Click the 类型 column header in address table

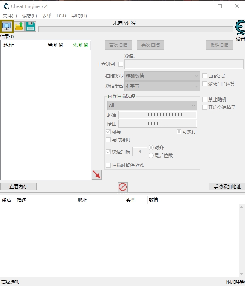pyautogui.click(x=136, y=200)
